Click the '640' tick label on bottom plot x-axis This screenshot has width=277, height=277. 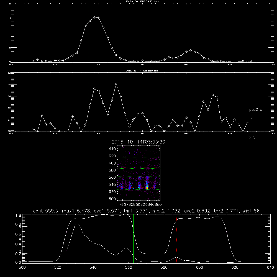tap(270, 268)
